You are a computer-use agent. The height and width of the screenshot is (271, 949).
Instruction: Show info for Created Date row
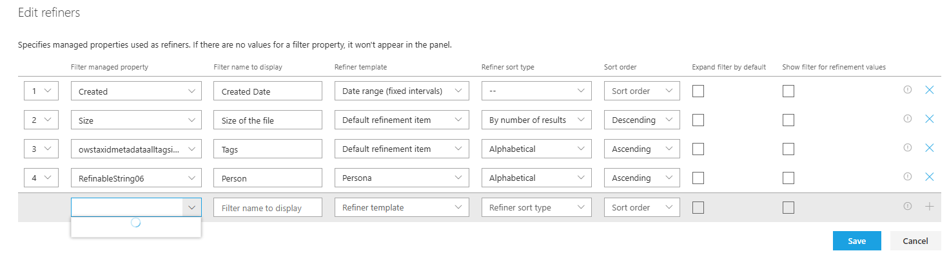[x=907, y=90]
